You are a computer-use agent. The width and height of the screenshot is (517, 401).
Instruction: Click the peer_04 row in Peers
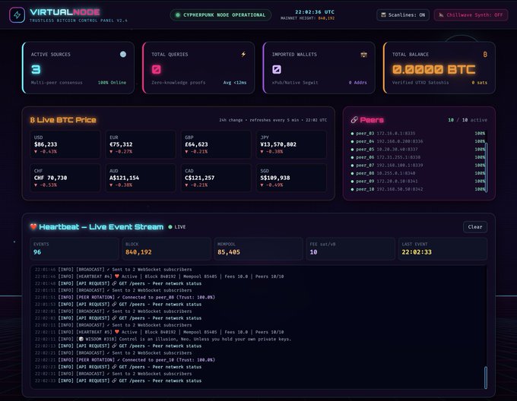tap(417, 141)
